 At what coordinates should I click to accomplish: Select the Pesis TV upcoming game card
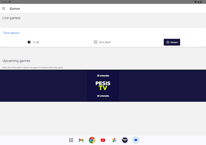[x=103, y=86]
